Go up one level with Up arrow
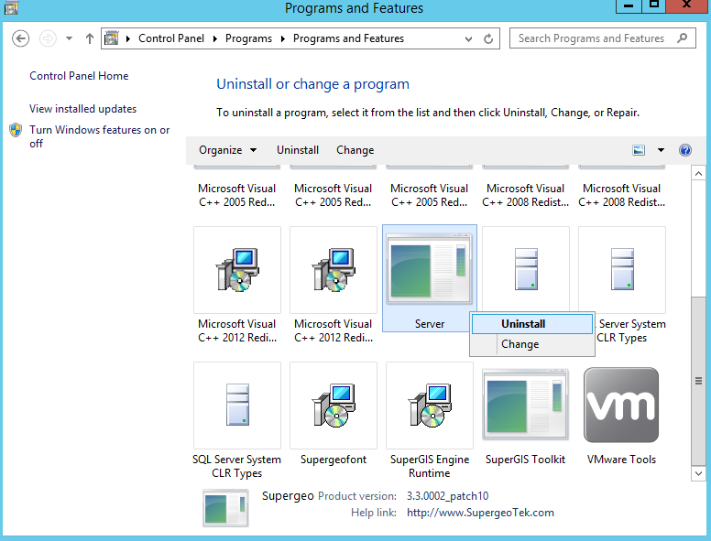The image size is (711, 541). 89,38
